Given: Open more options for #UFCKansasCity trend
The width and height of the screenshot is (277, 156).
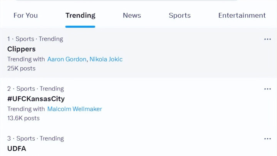Looking at the screenshot, I should point(267,89).
